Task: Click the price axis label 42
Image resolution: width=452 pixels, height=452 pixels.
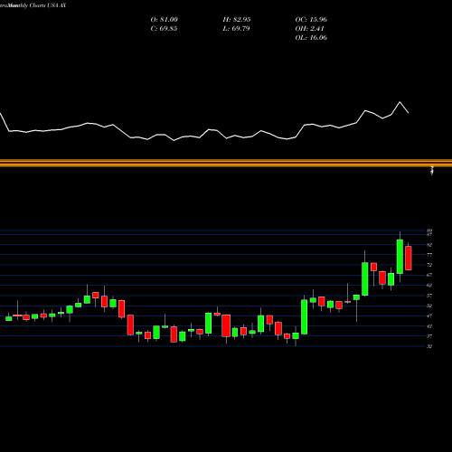Action: pyautogui.click(x=429, y=326)
